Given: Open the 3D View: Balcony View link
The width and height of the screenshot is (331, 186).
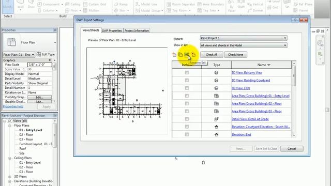Looking at the screenshot, I should click(x=247, y=72).
